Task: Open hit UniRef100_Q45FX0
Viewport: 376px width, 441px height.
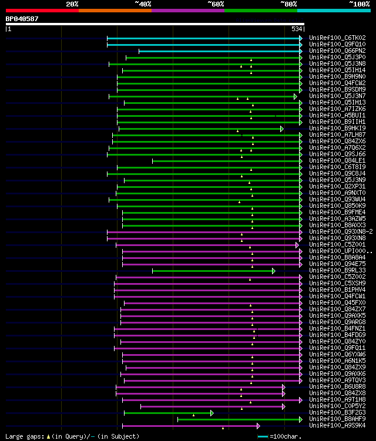Action: pos(337,303)
